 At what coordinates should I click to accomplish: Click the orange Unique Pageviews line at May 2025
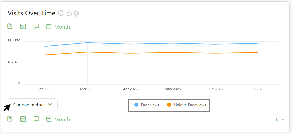(173, 52)
